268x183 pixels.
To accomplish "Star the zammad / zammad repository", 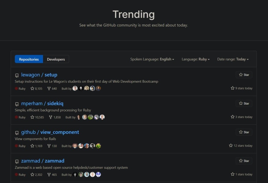I will [244, 161].
